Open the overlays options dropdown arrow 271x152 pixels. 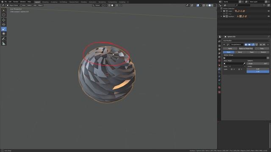coord(200,5)
